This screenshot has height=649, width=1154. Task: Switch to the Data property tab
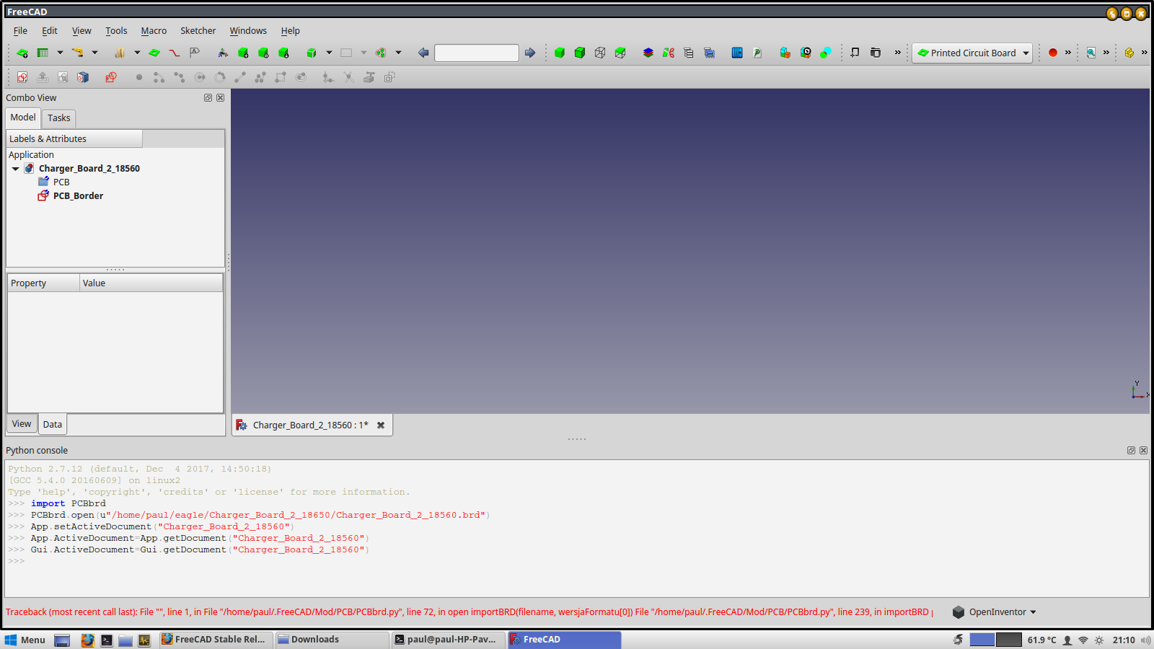click(53, 425)
